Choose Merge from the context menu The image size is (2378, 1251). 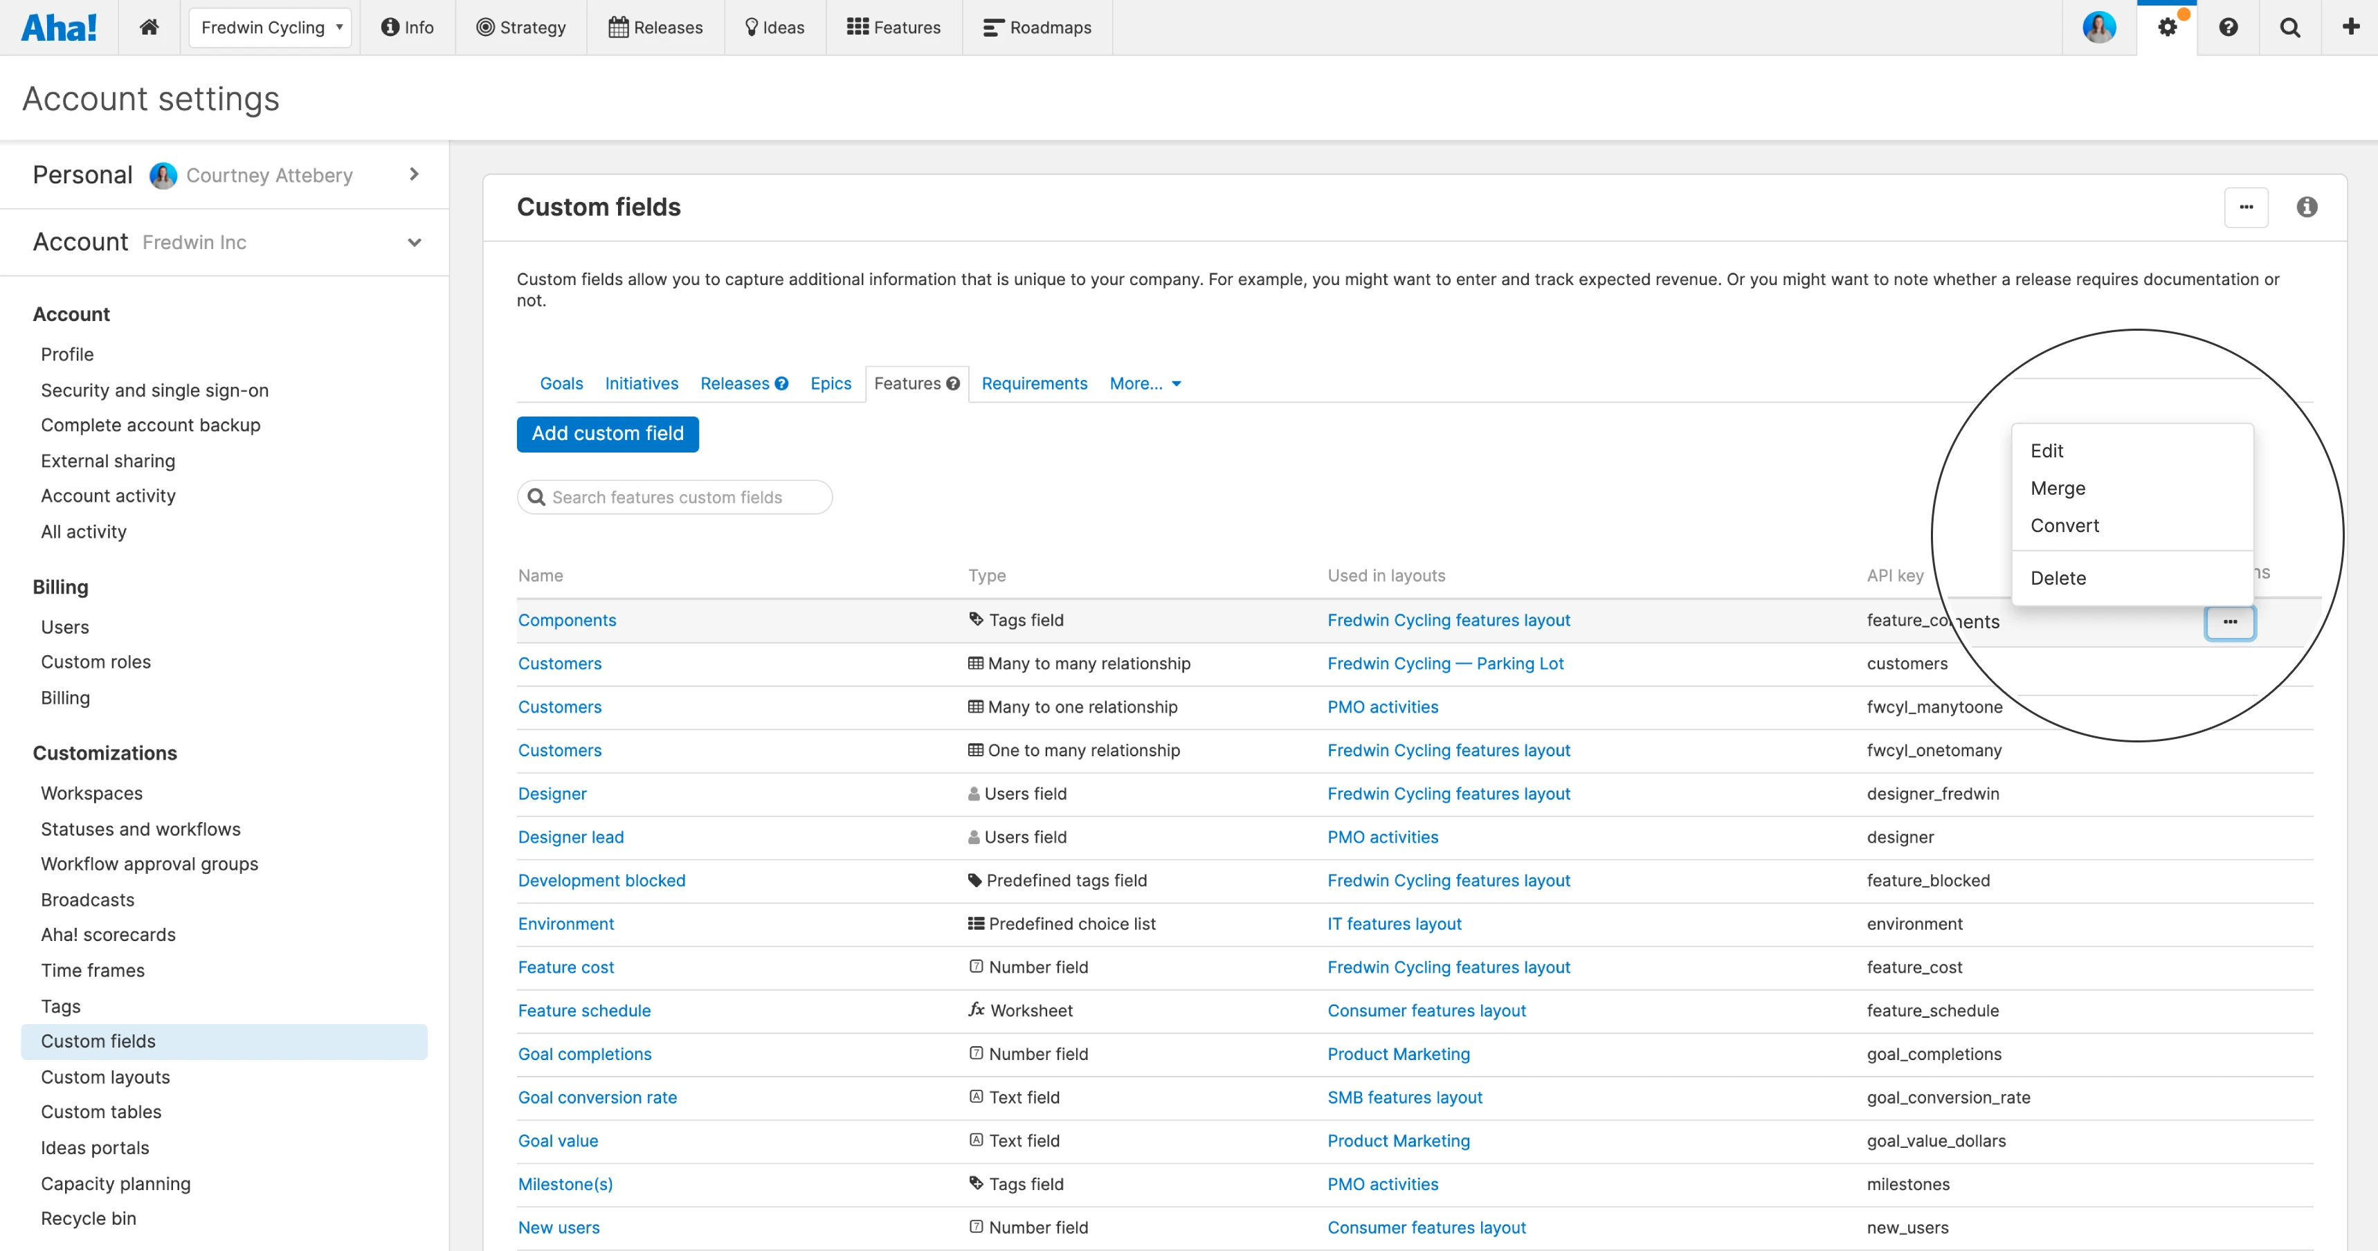pyautogui.click(x=2058, y=488)
